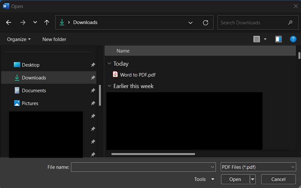
Task: Open the PDF Files (*.pdf) type dropdown
Action: coord(258,167)
